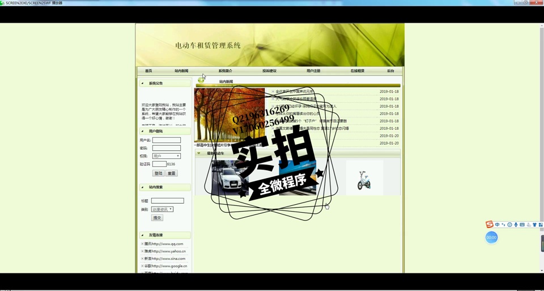Go to the 首页 navigation item

tap(148, 71)
